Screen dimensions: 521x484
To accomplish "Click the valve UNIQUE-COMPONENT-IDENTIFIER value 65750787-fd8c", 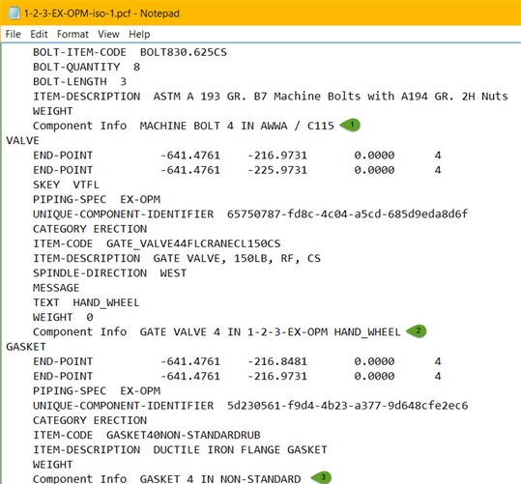I will click(348, 214).
